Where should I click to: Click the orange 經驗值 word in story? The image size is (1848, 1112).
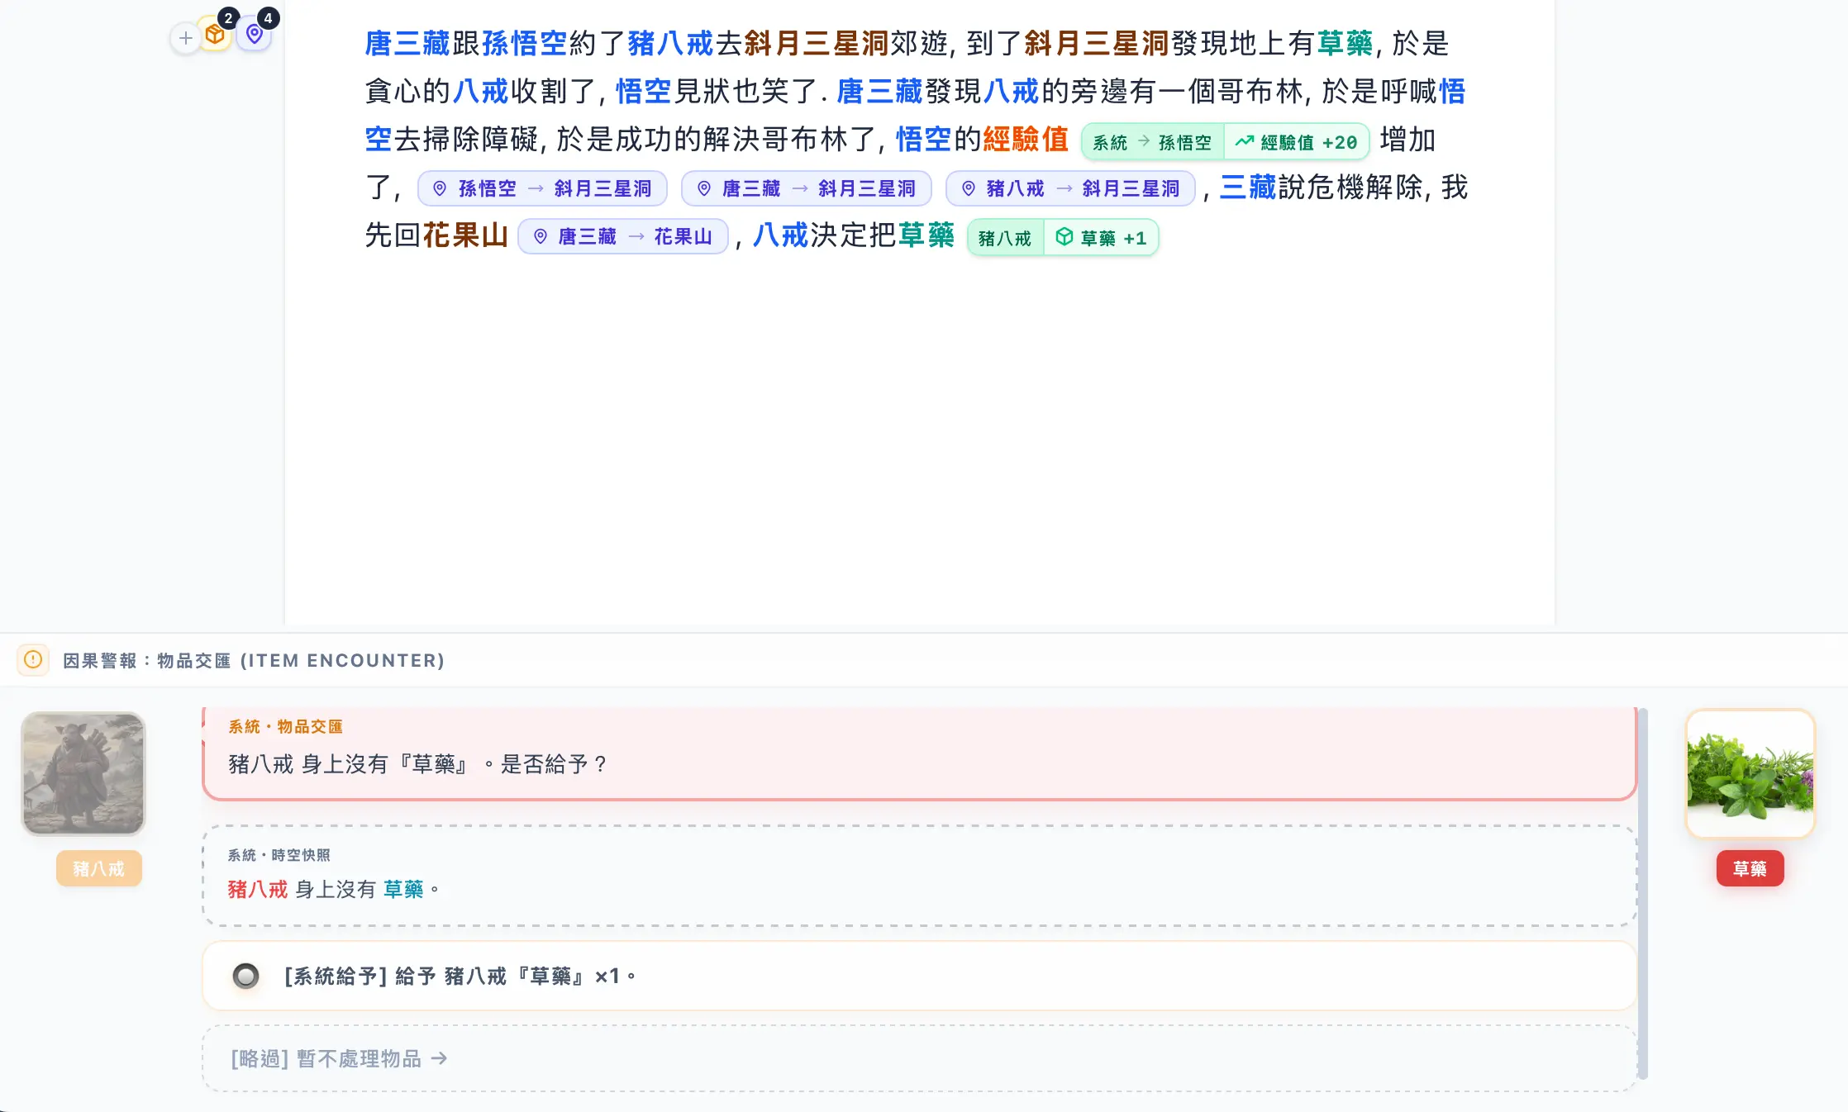click(x=1026, y=139)
